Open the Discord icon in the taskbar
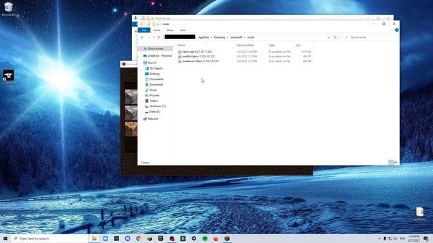The height and width of the screenshot is (243, 433). coord(127,238)
